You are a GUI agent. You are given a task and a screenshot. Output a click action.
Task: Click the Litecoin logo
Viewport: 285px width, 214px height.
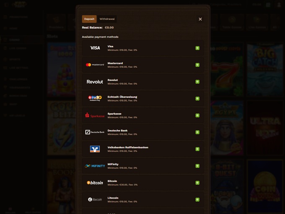(x=95, y=200)
